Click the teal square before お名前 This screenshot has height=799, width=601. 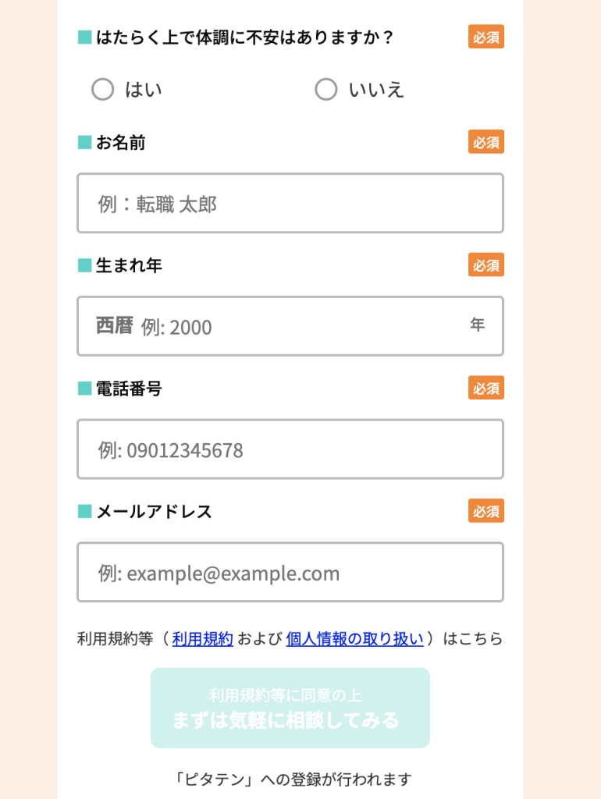click(x=84, y=143)
